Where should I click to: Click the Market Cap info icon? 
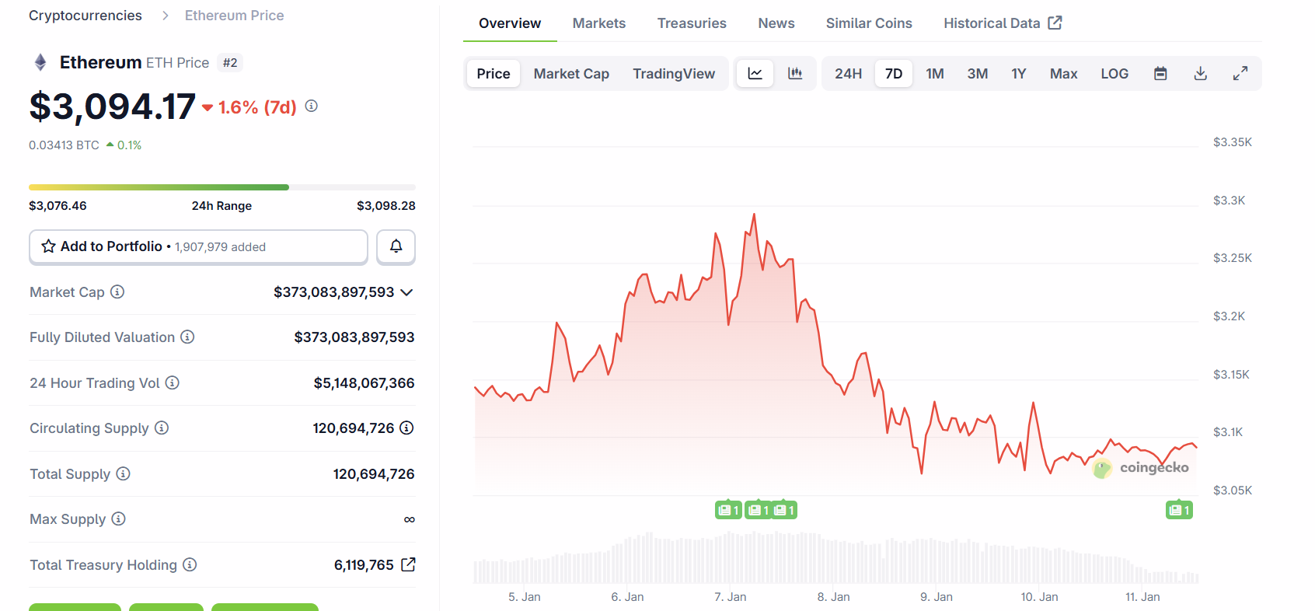pyautogui.click(x=117, y=292)
